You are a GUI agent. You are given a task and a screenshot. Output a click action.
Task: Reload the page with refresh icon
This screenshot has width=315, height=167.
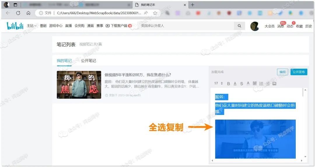click(x=18, y=13)
